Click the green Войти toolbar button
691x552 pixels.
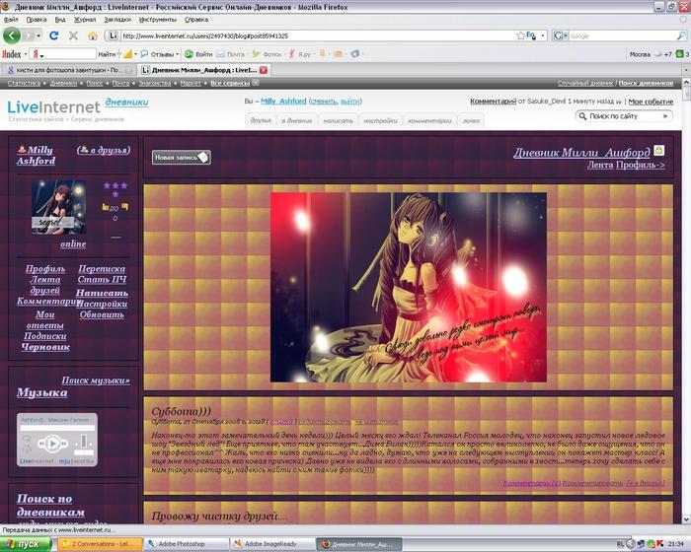click(x=198, y=54)
